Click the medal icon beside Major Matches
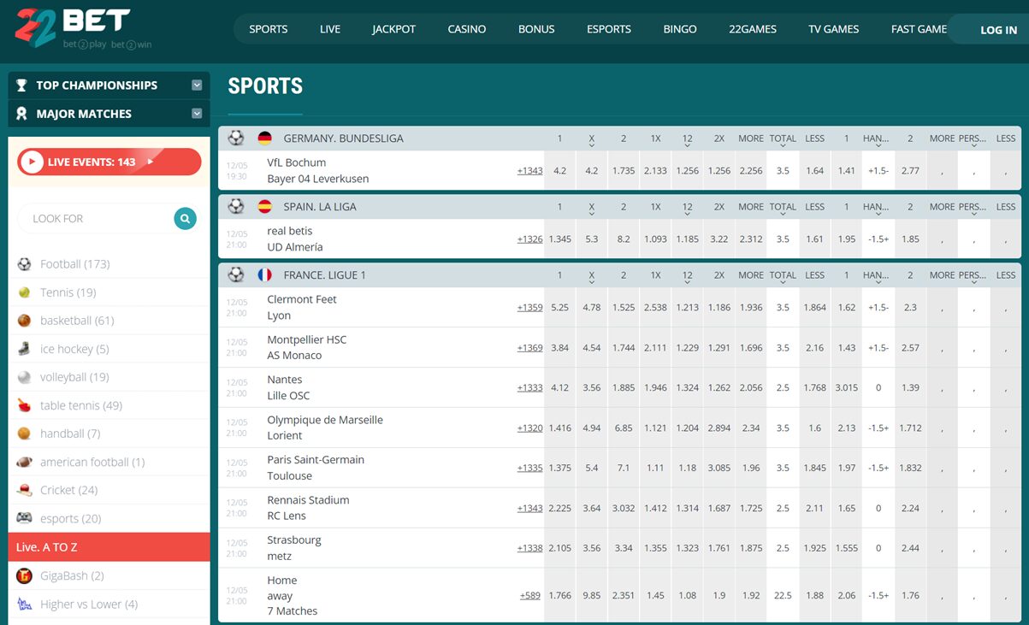The width and height of the screenshot is (1029, 625). [x=22, y=114]
